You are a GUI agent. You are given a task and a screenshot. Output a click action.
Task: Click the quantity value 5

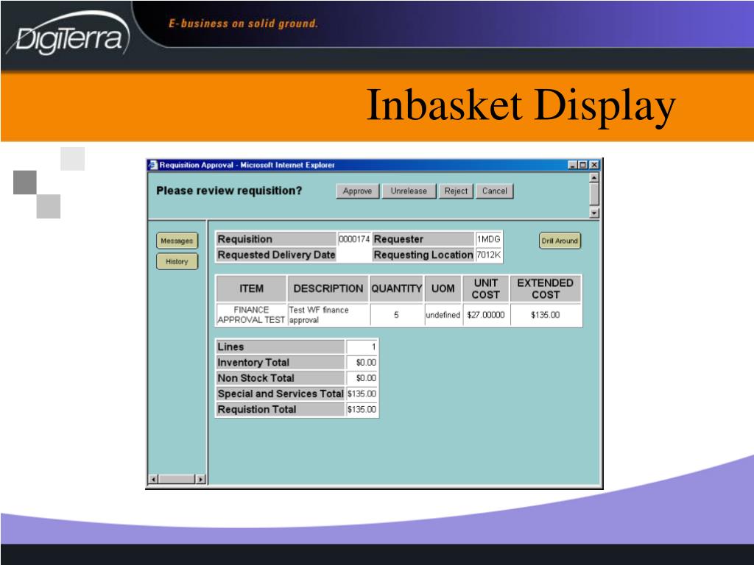396,315
